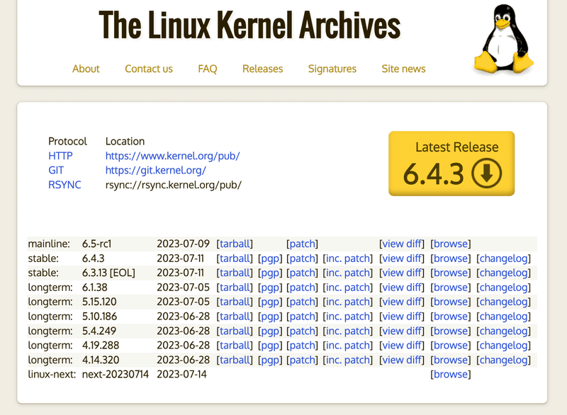Open patch for longterm 5.10.186
The width and height of the screenshot is (567, 415).
point(303,317)
